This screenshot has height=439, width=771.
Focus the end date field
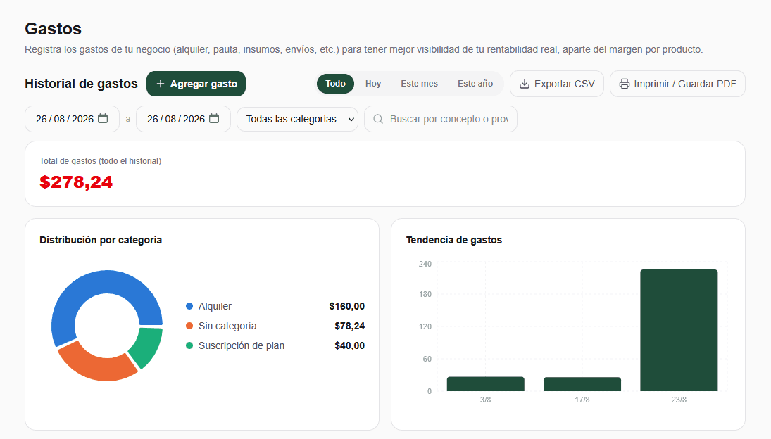tap(183, 119)
